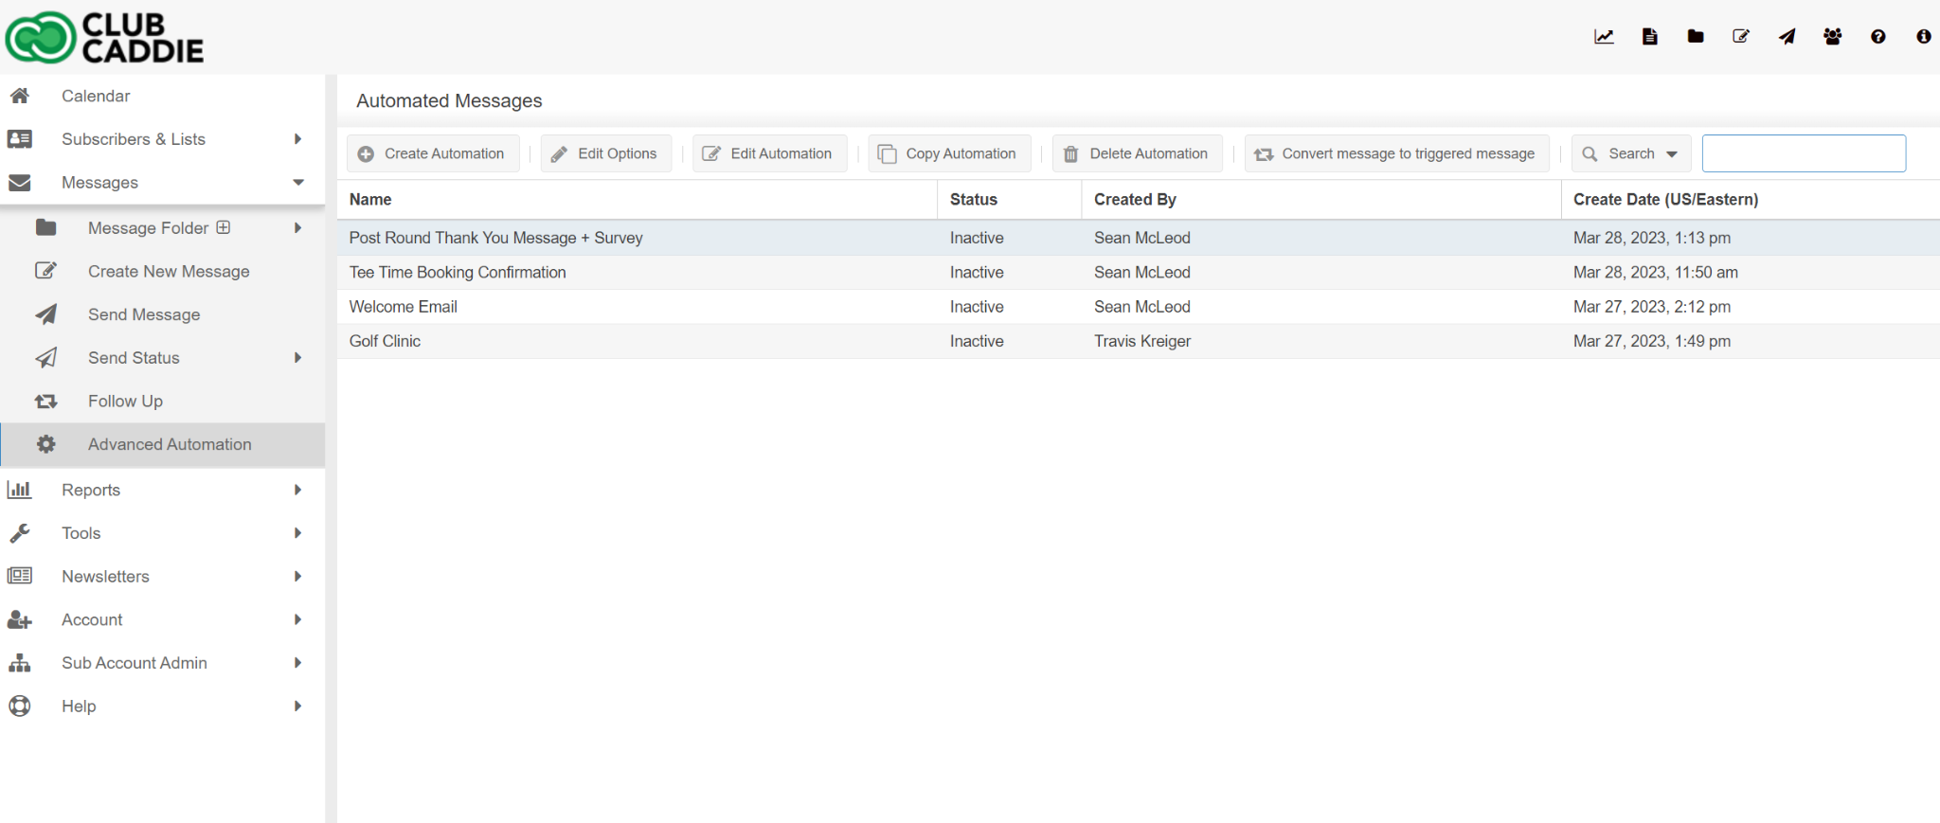
Task: Click the question mark help icon
Action: [1877, 37]
